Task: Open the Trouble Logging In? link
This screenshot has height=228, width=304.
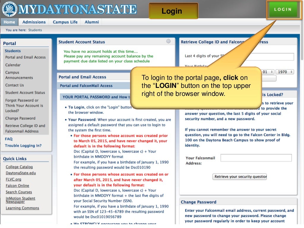Action: pos(23,145)
